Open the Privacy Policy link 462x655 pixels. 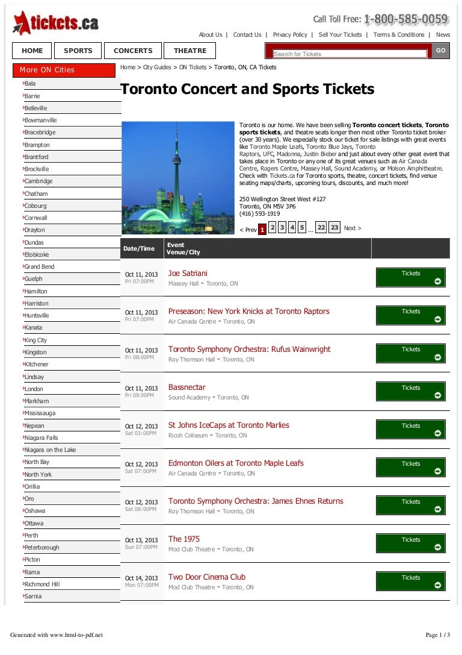[x=290, y=35]
